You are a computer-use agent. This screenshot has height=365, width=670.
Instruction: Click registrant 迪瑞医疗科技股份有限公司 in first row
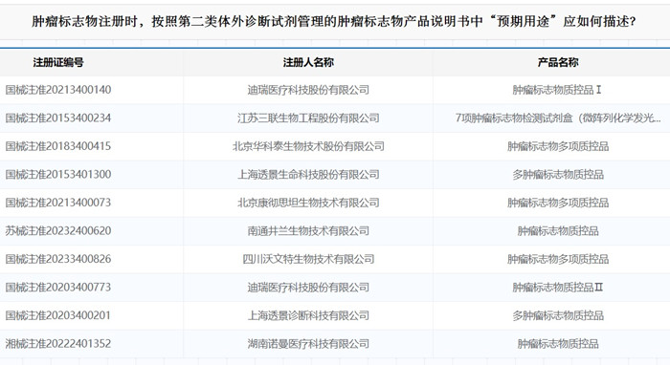click(x=308, y=90)
